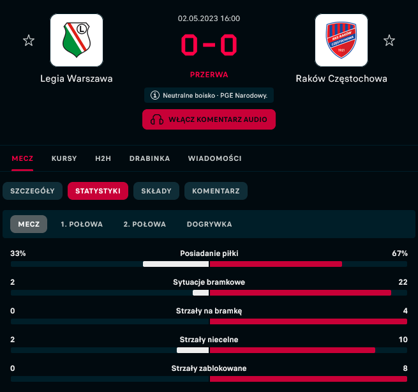This screenshot has height=392, width=418.
Task: Select the DOGRYWKA statistics period
Action: click(209, 224)
